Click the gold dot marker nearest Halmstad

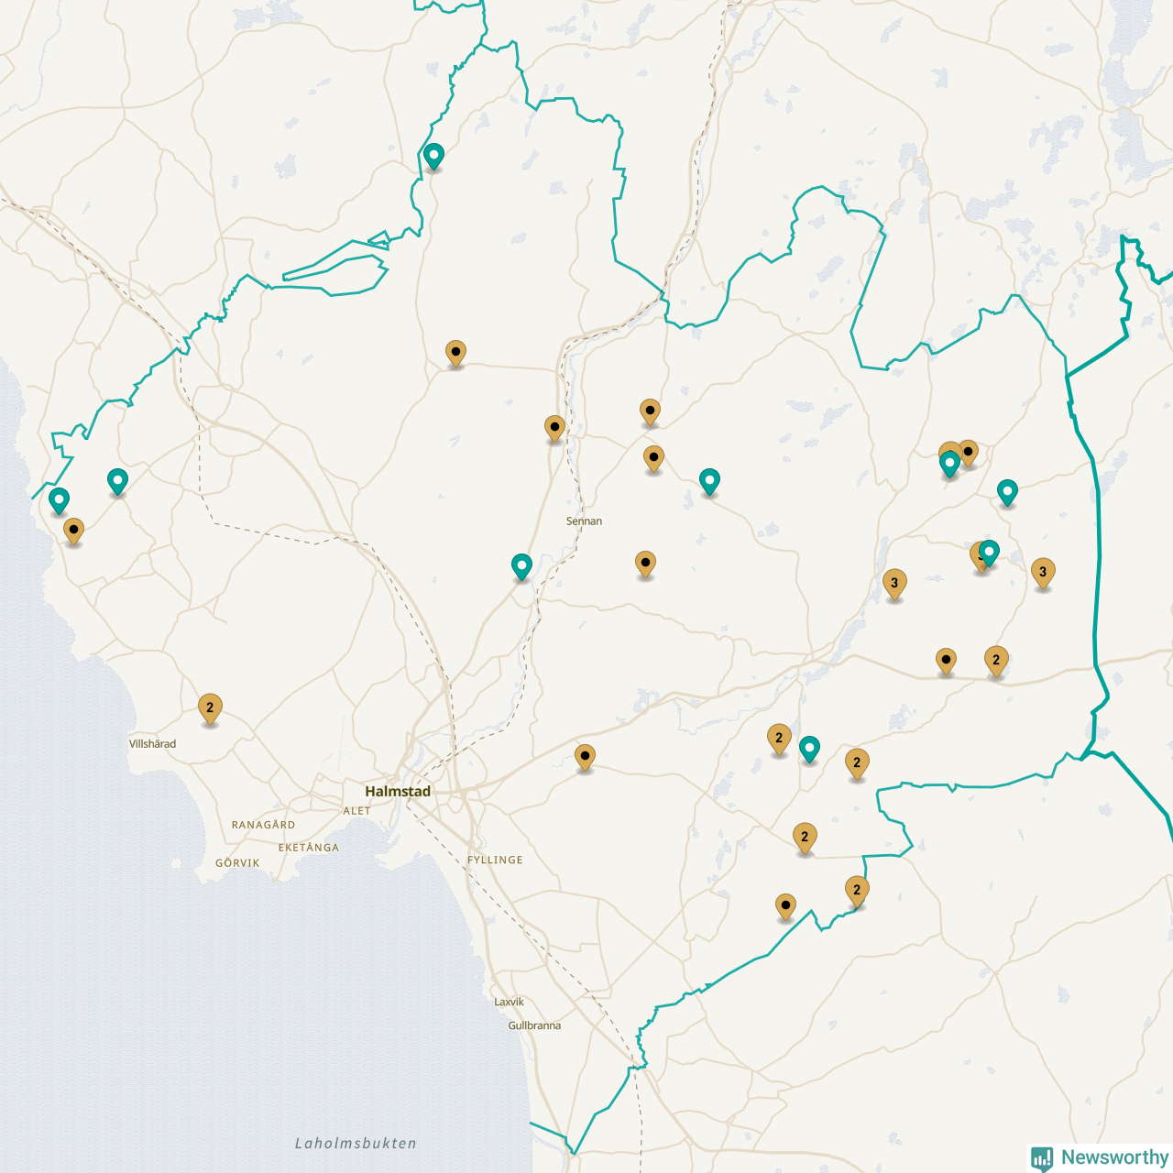pyautogui.click(x=585, y=757)
